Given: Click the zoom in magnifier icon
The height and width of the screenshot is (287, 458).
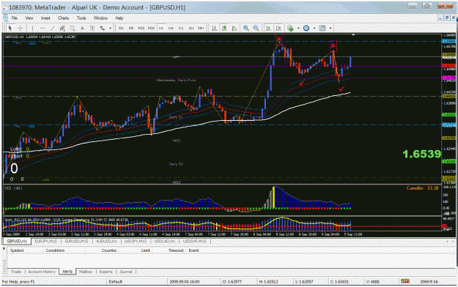Looking at the screenshot, I should 246,28.
